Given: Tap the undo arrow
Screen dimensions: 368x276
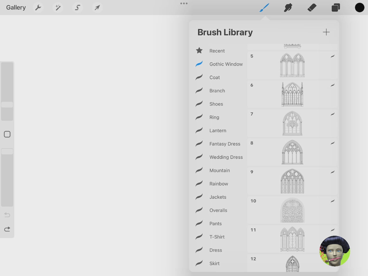Looking at the screenshot, I should coord(7,215).
